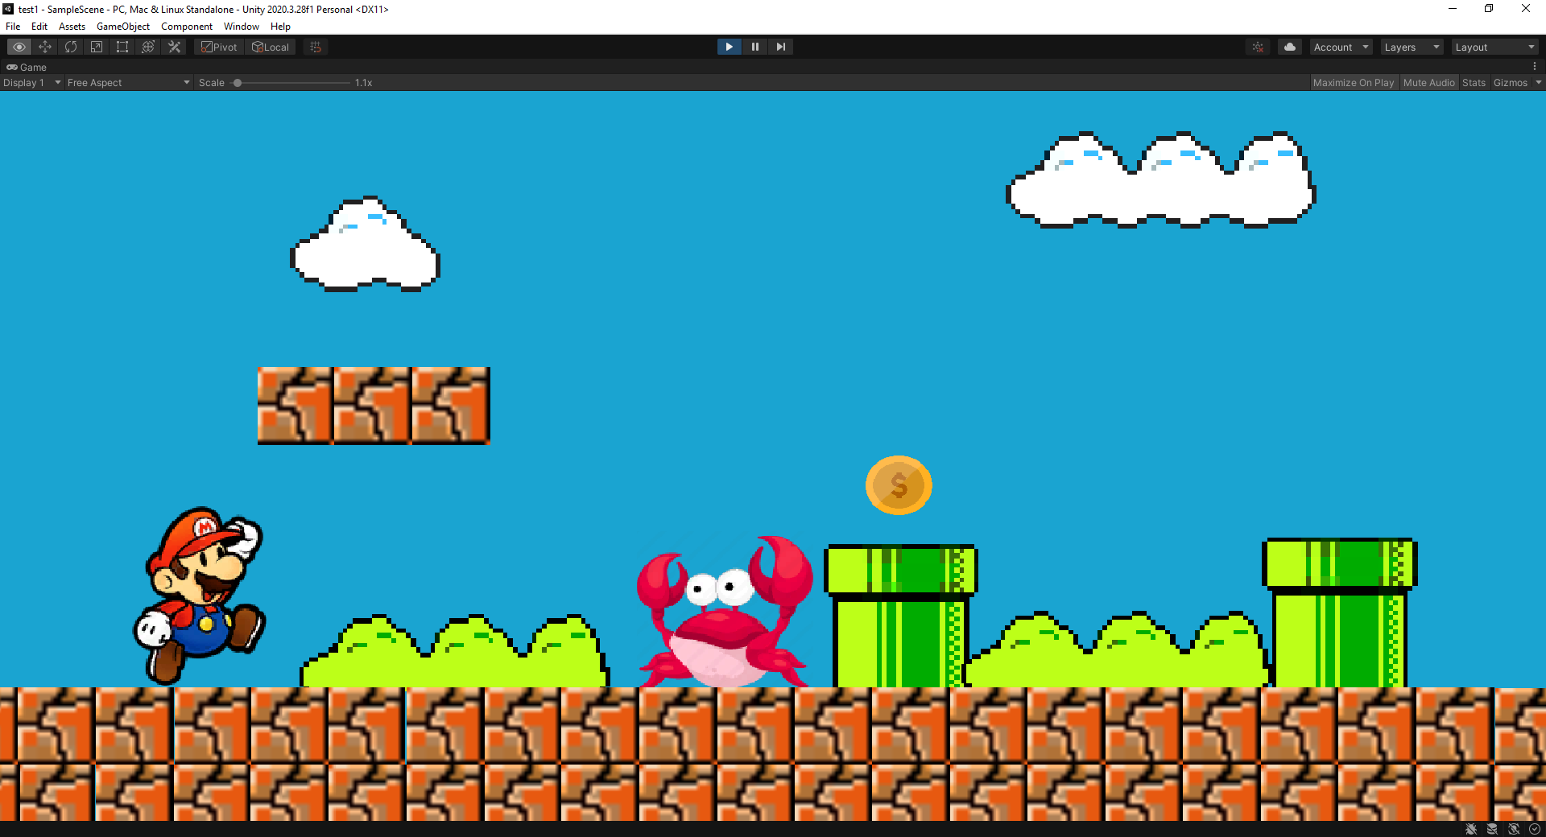This screenshot has height=837, width=1546.
Task: Open Unity Collaborate
Action: 1258,47
